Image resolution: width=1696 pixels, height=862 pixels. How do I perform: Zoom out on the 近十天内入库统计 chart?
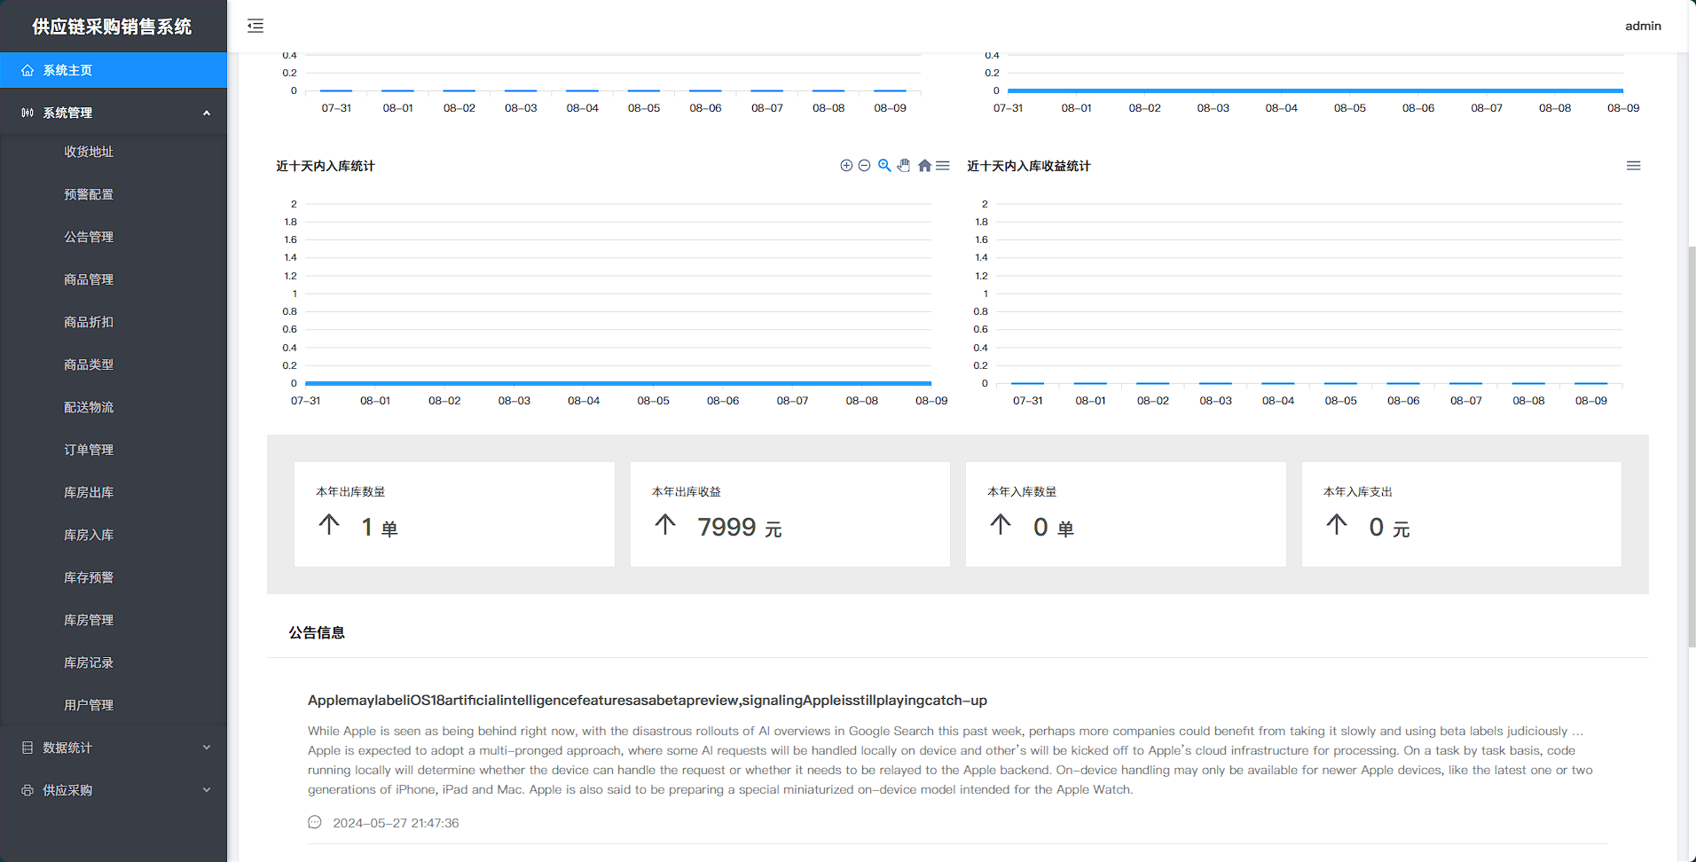coord(864,166)
